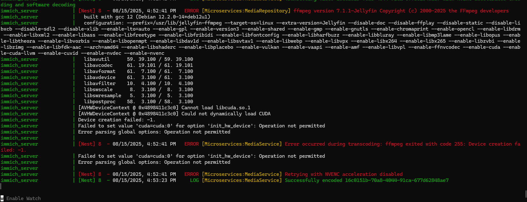The width and height of the screenshot is (527, 202).
Task: Click 'Cannot load libcuda.so.1' error text
Action: 216,108
